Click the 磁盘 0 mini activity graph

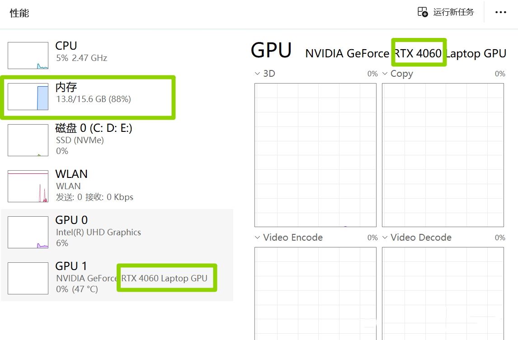click(x=28, y=140)
